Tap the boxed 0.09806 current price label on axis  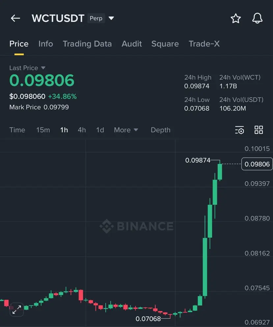pyautogui.click(x=257, y=164)
